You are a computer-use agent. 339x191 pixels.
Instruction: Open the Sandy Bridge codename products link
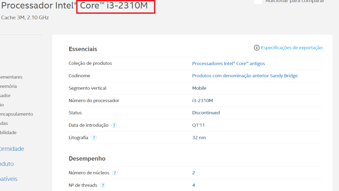coord(245,76)
